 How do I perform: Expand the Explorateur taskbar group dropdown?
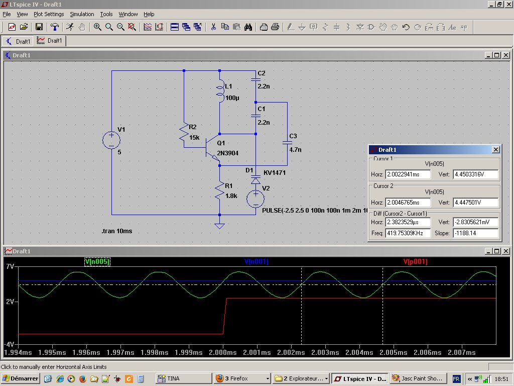click(x=326, y=378)
